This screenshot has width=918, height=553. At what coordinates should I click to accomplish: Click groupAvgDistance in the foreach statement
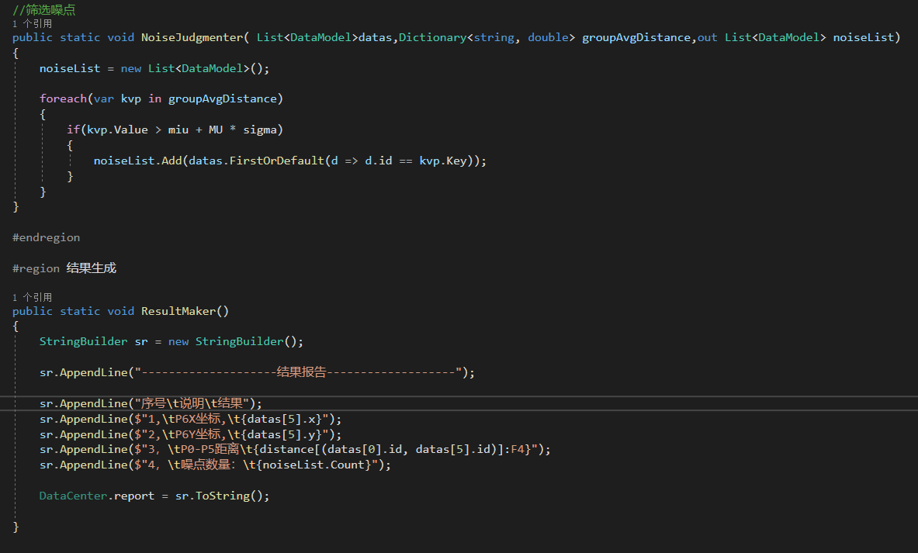223,99
